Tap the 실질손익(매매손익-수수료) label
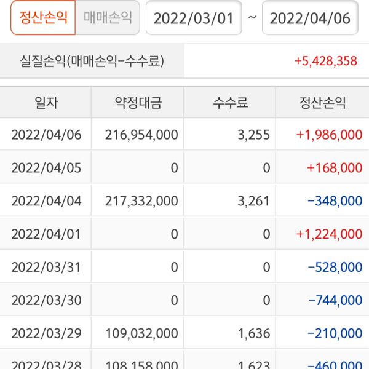This screenshot has width=369, height=369. pos(92,61)
